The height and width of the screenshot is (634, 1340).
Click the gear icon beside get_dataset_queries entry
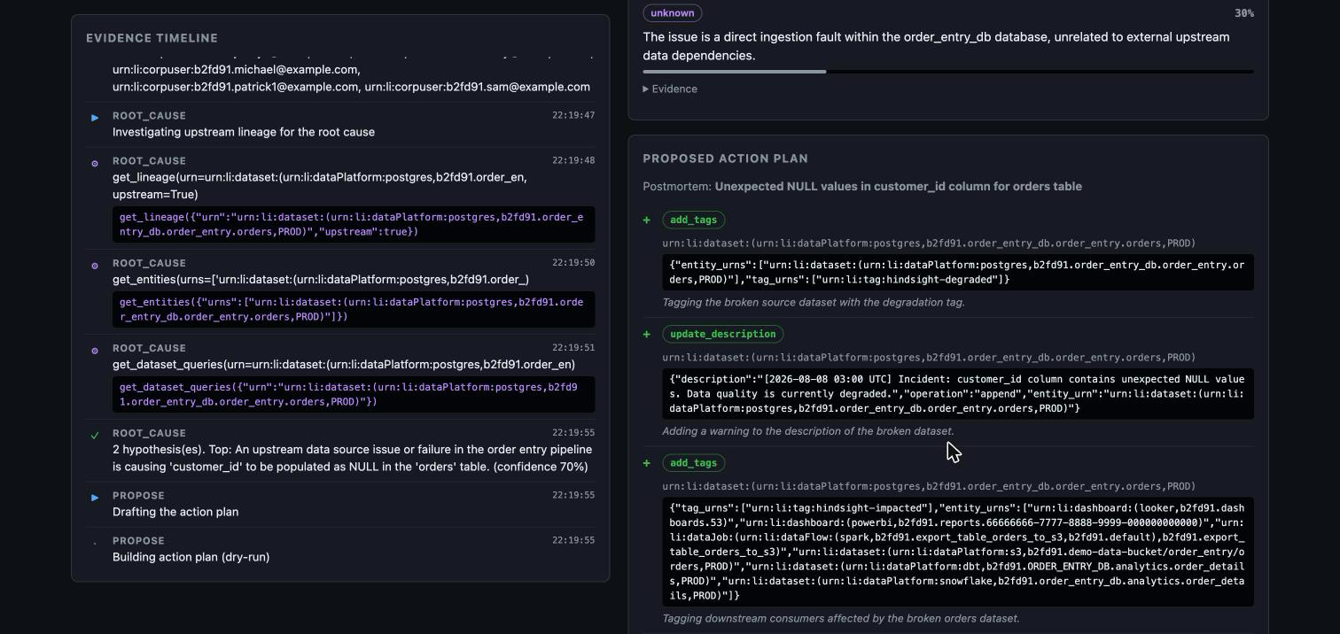(x=95, y=350)
